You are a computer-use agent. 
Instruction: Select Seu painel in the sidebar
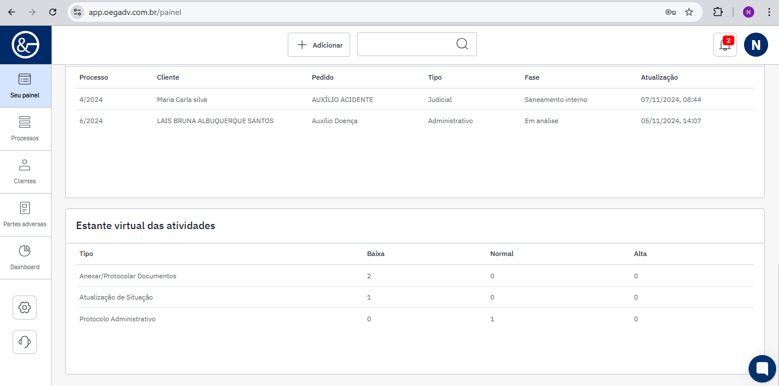point(25,86)
